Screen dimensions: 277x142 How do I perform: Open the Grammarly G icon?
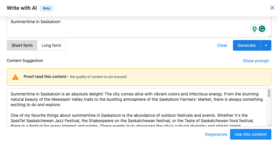[x=262, y=29]
